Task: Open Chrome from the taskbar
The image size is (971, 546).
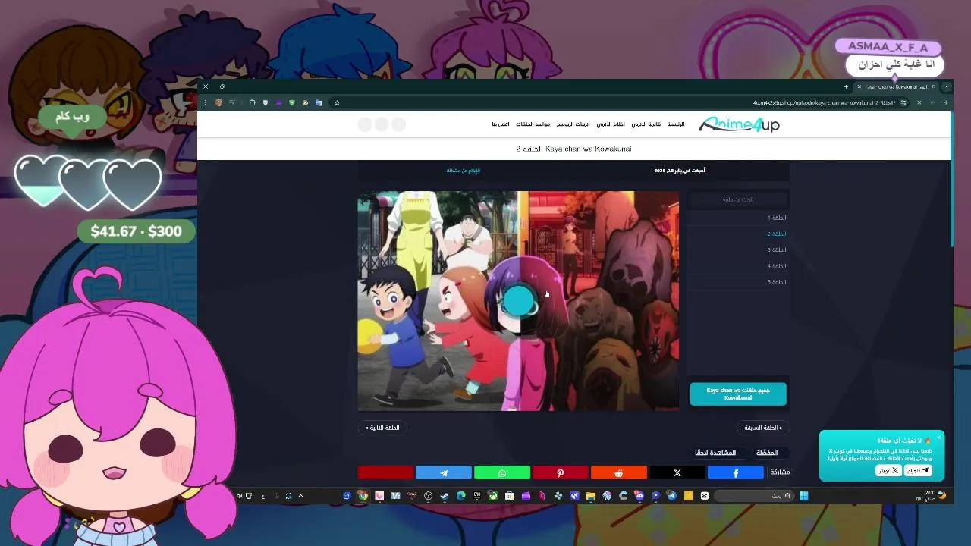Action: point(363,496)
